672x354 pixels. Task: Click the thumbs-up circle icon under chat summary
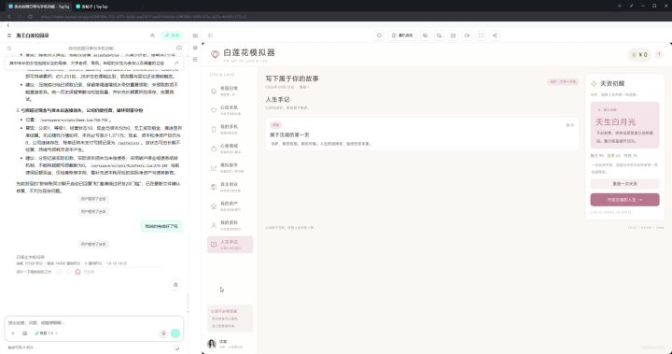pos(59,272)
